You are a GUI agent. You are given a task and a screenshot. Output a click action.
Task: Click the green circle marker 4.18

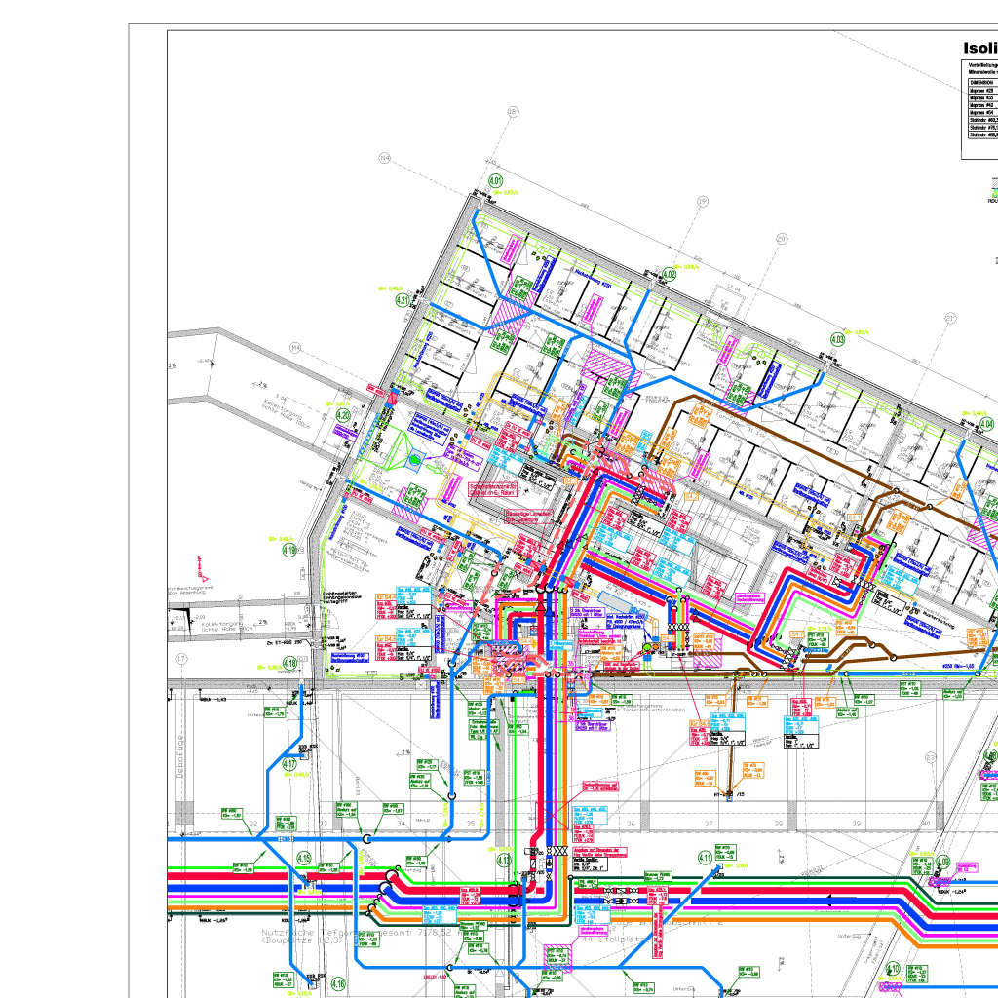coord(289,663)
